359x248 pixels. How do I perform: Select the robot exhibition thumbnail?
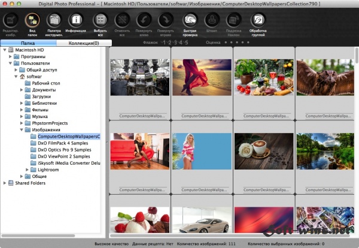140,77
